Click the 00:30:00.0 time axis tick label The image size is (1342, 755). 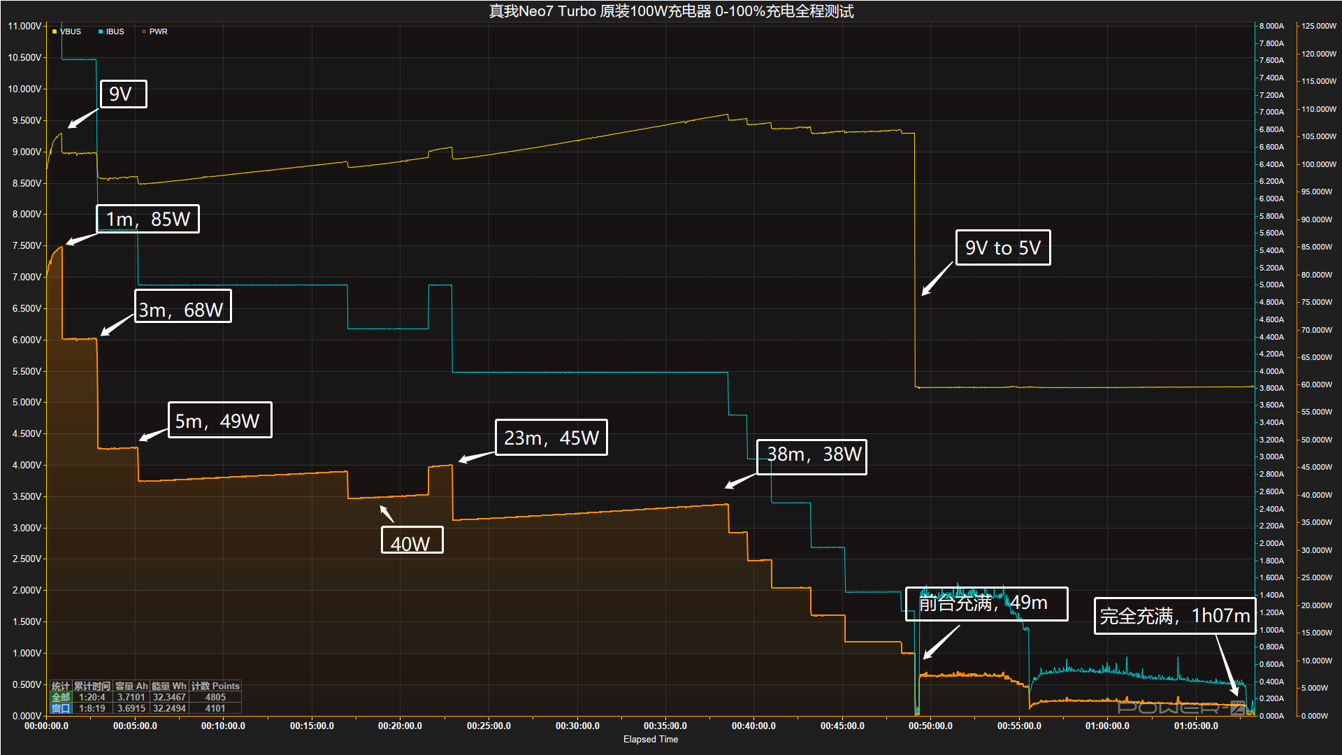(577, 726)
